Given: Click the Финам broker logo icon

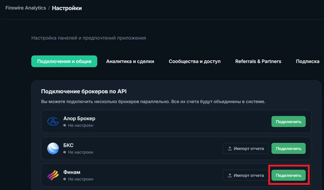Looking at the screenshot, I should click(x=53, y=175).
